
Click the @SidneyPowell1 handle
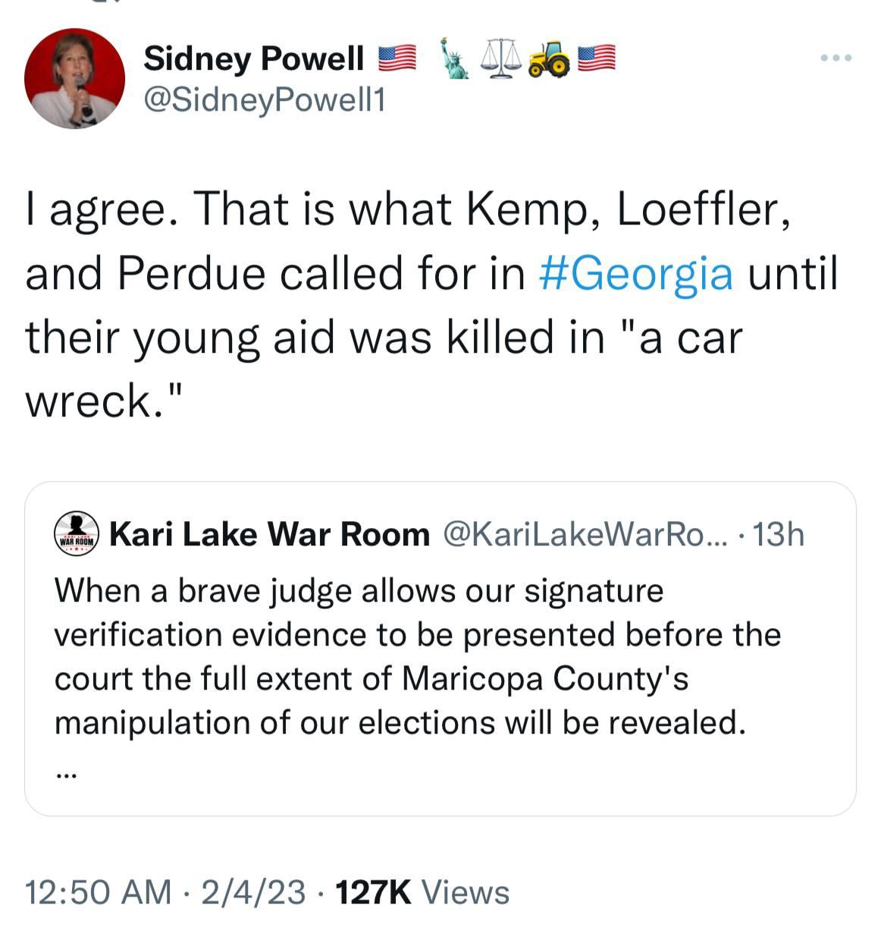point(264,99)
